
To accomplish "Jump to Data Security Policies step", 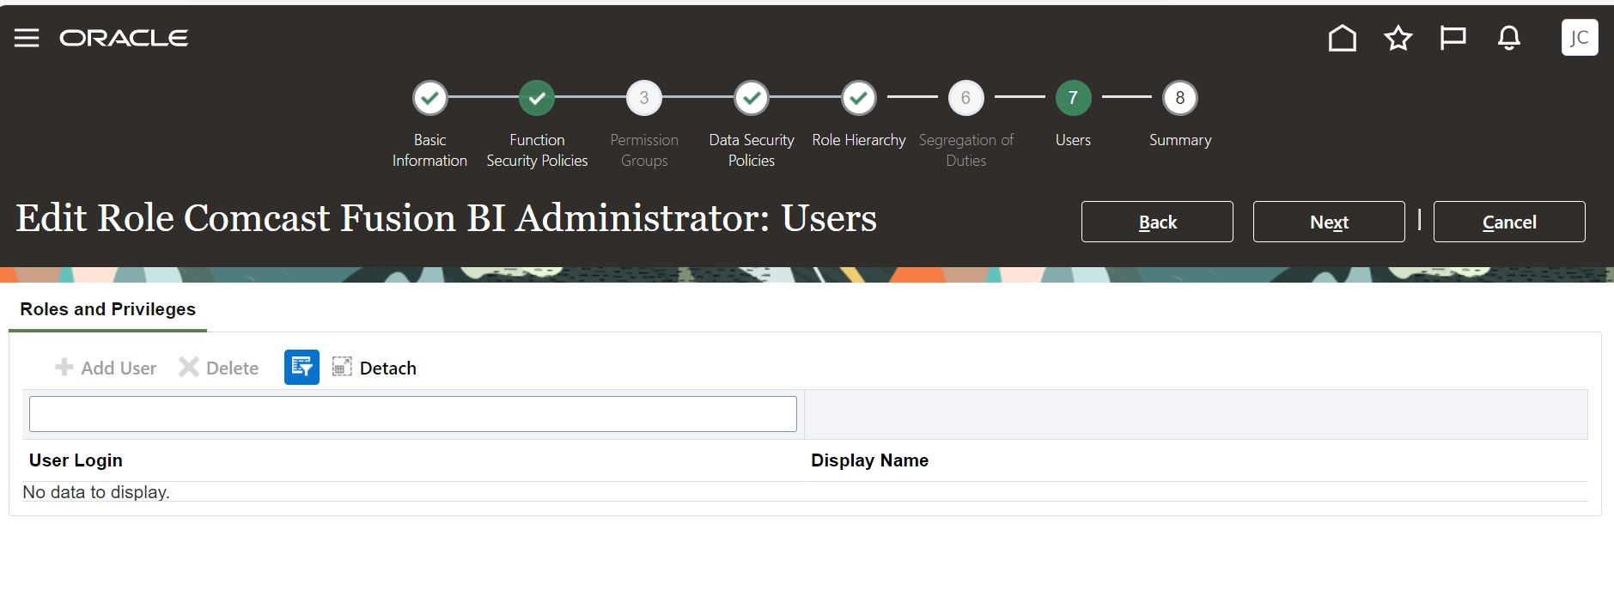I will [x=752, y=98].
